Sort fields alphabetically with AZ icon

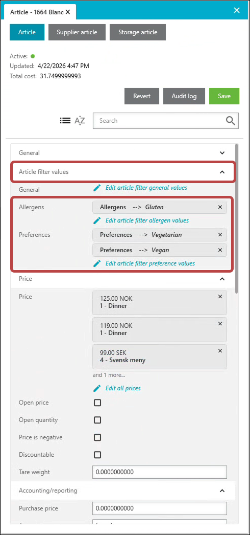click(80, 120)
